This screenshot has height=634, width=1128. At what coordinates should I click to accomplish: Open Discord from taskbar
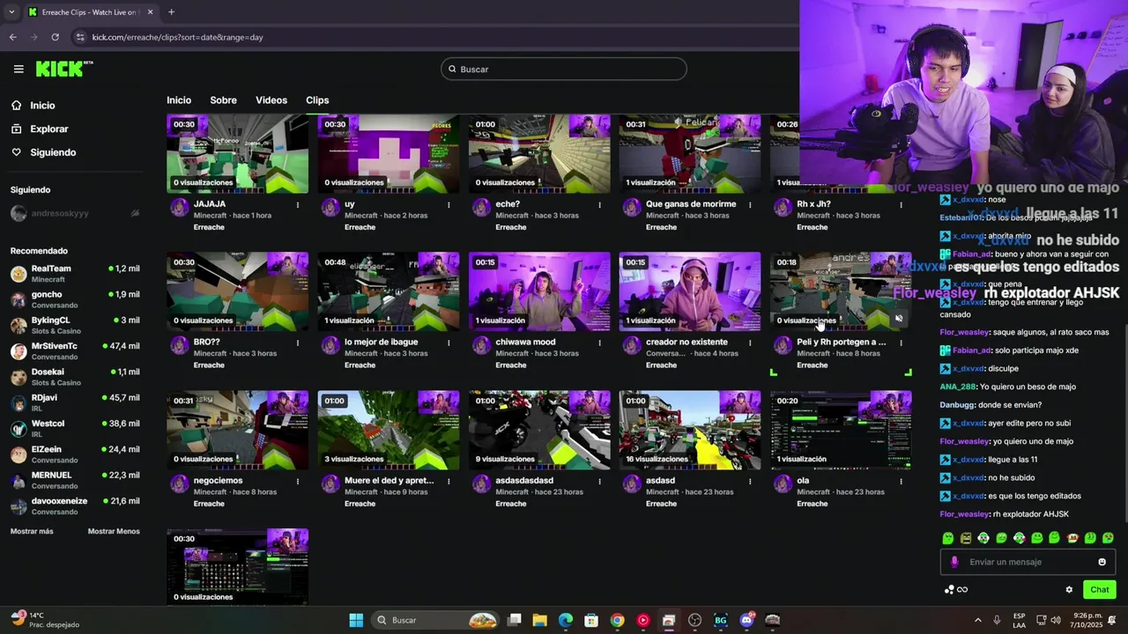coord(746,620)
